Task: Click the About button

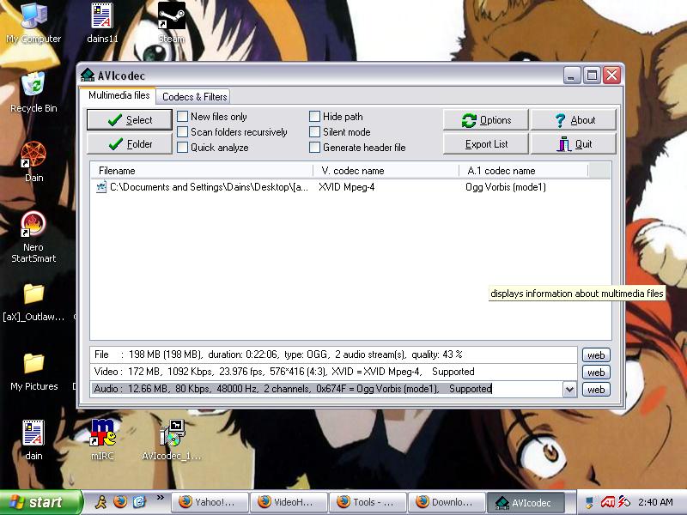Action: (x=574, y=120)
